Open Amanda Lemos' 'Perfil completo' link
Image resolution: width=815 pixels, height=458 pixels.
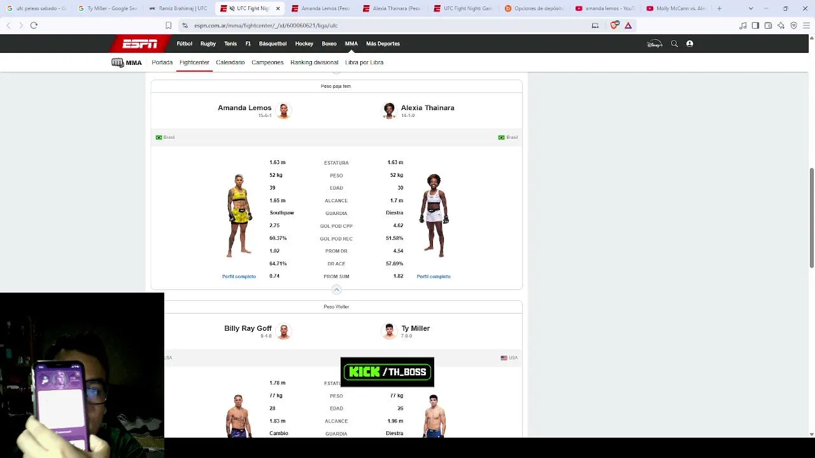[x=239, y=277]
